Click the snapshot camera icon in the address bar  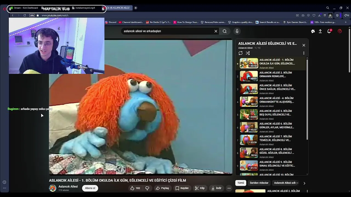[303, 15]
